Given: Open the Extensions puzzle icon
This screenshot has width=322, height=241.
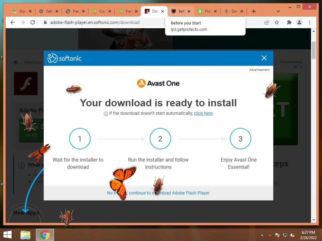Looking at the screenshot, I should (289, 22).
